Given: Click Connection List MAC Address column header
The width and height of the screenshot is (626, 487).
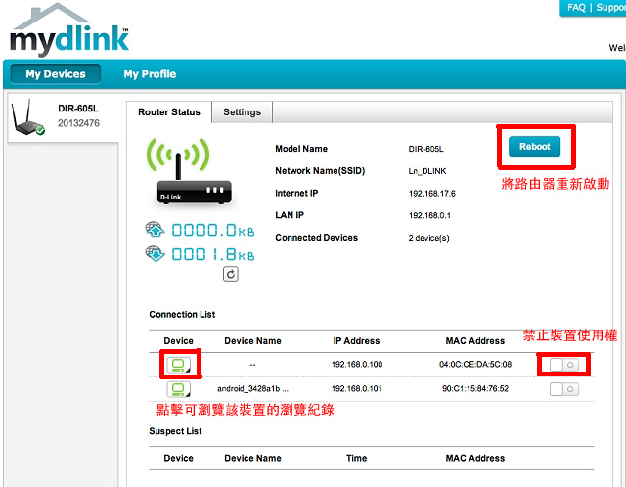Looking at the screenshot, I should 475,341.
